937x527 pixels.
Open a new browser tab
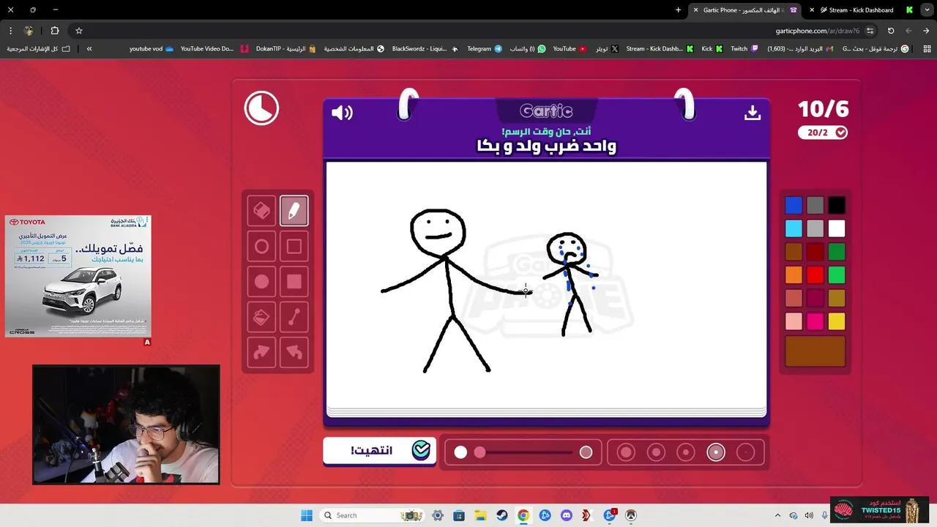pos(678,10)
